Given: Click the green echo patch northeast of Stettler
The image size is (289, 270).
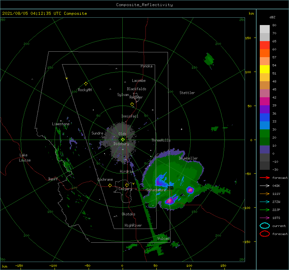Looking at the screenshot, I should [x=209, y=59].
